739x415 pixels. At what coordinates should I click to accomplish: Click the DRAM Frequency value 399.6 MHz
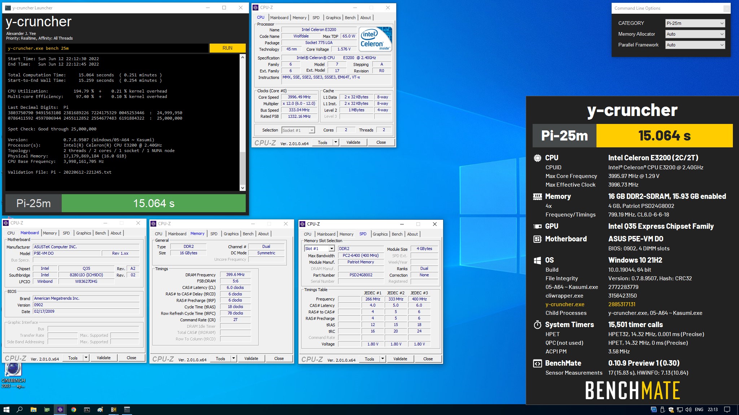pos(235,275)
